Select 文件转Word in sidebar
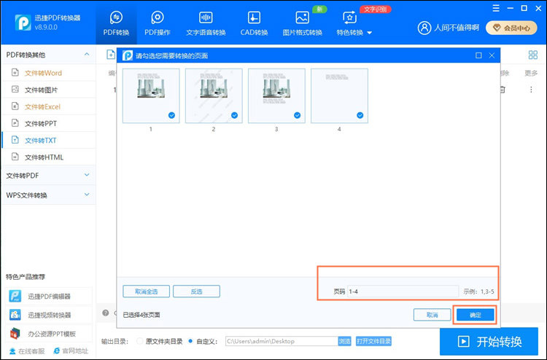 click(43, 73)
